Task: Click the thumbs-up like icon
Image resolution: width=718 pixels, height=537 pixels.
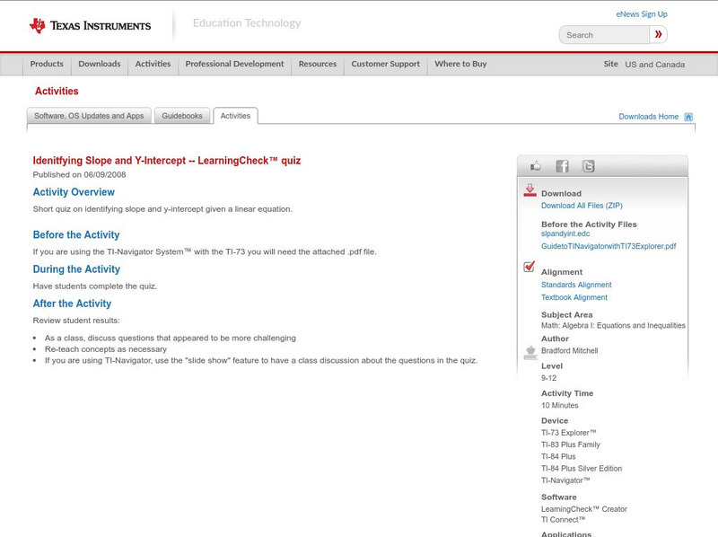Action: 535,166
